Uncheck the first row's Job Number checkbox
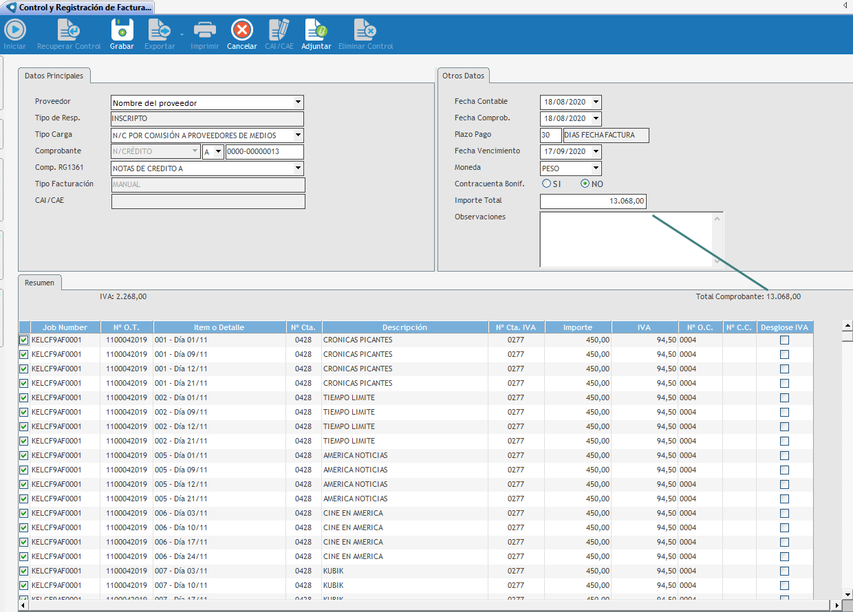Viewport: 853px width, 612px height. [x=24, y=340]
